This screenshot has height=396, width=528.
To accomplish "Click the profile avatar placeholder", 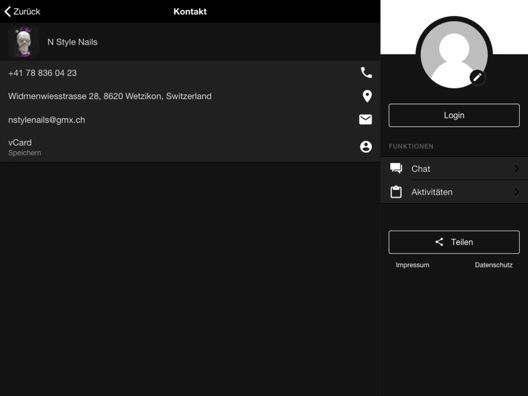I will [x=454, y=54].
